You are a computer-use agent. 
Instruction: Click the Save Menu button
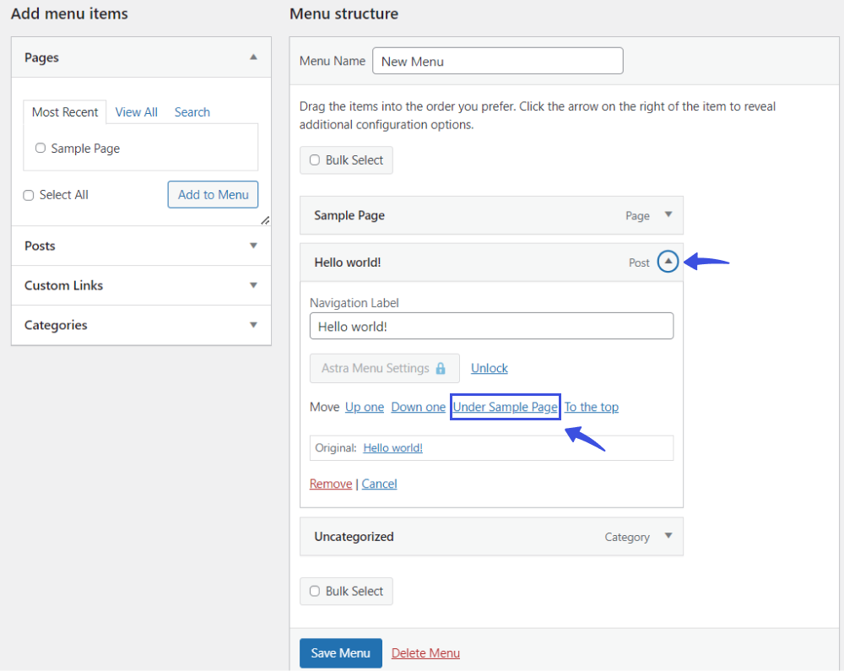tap(341, 652)
